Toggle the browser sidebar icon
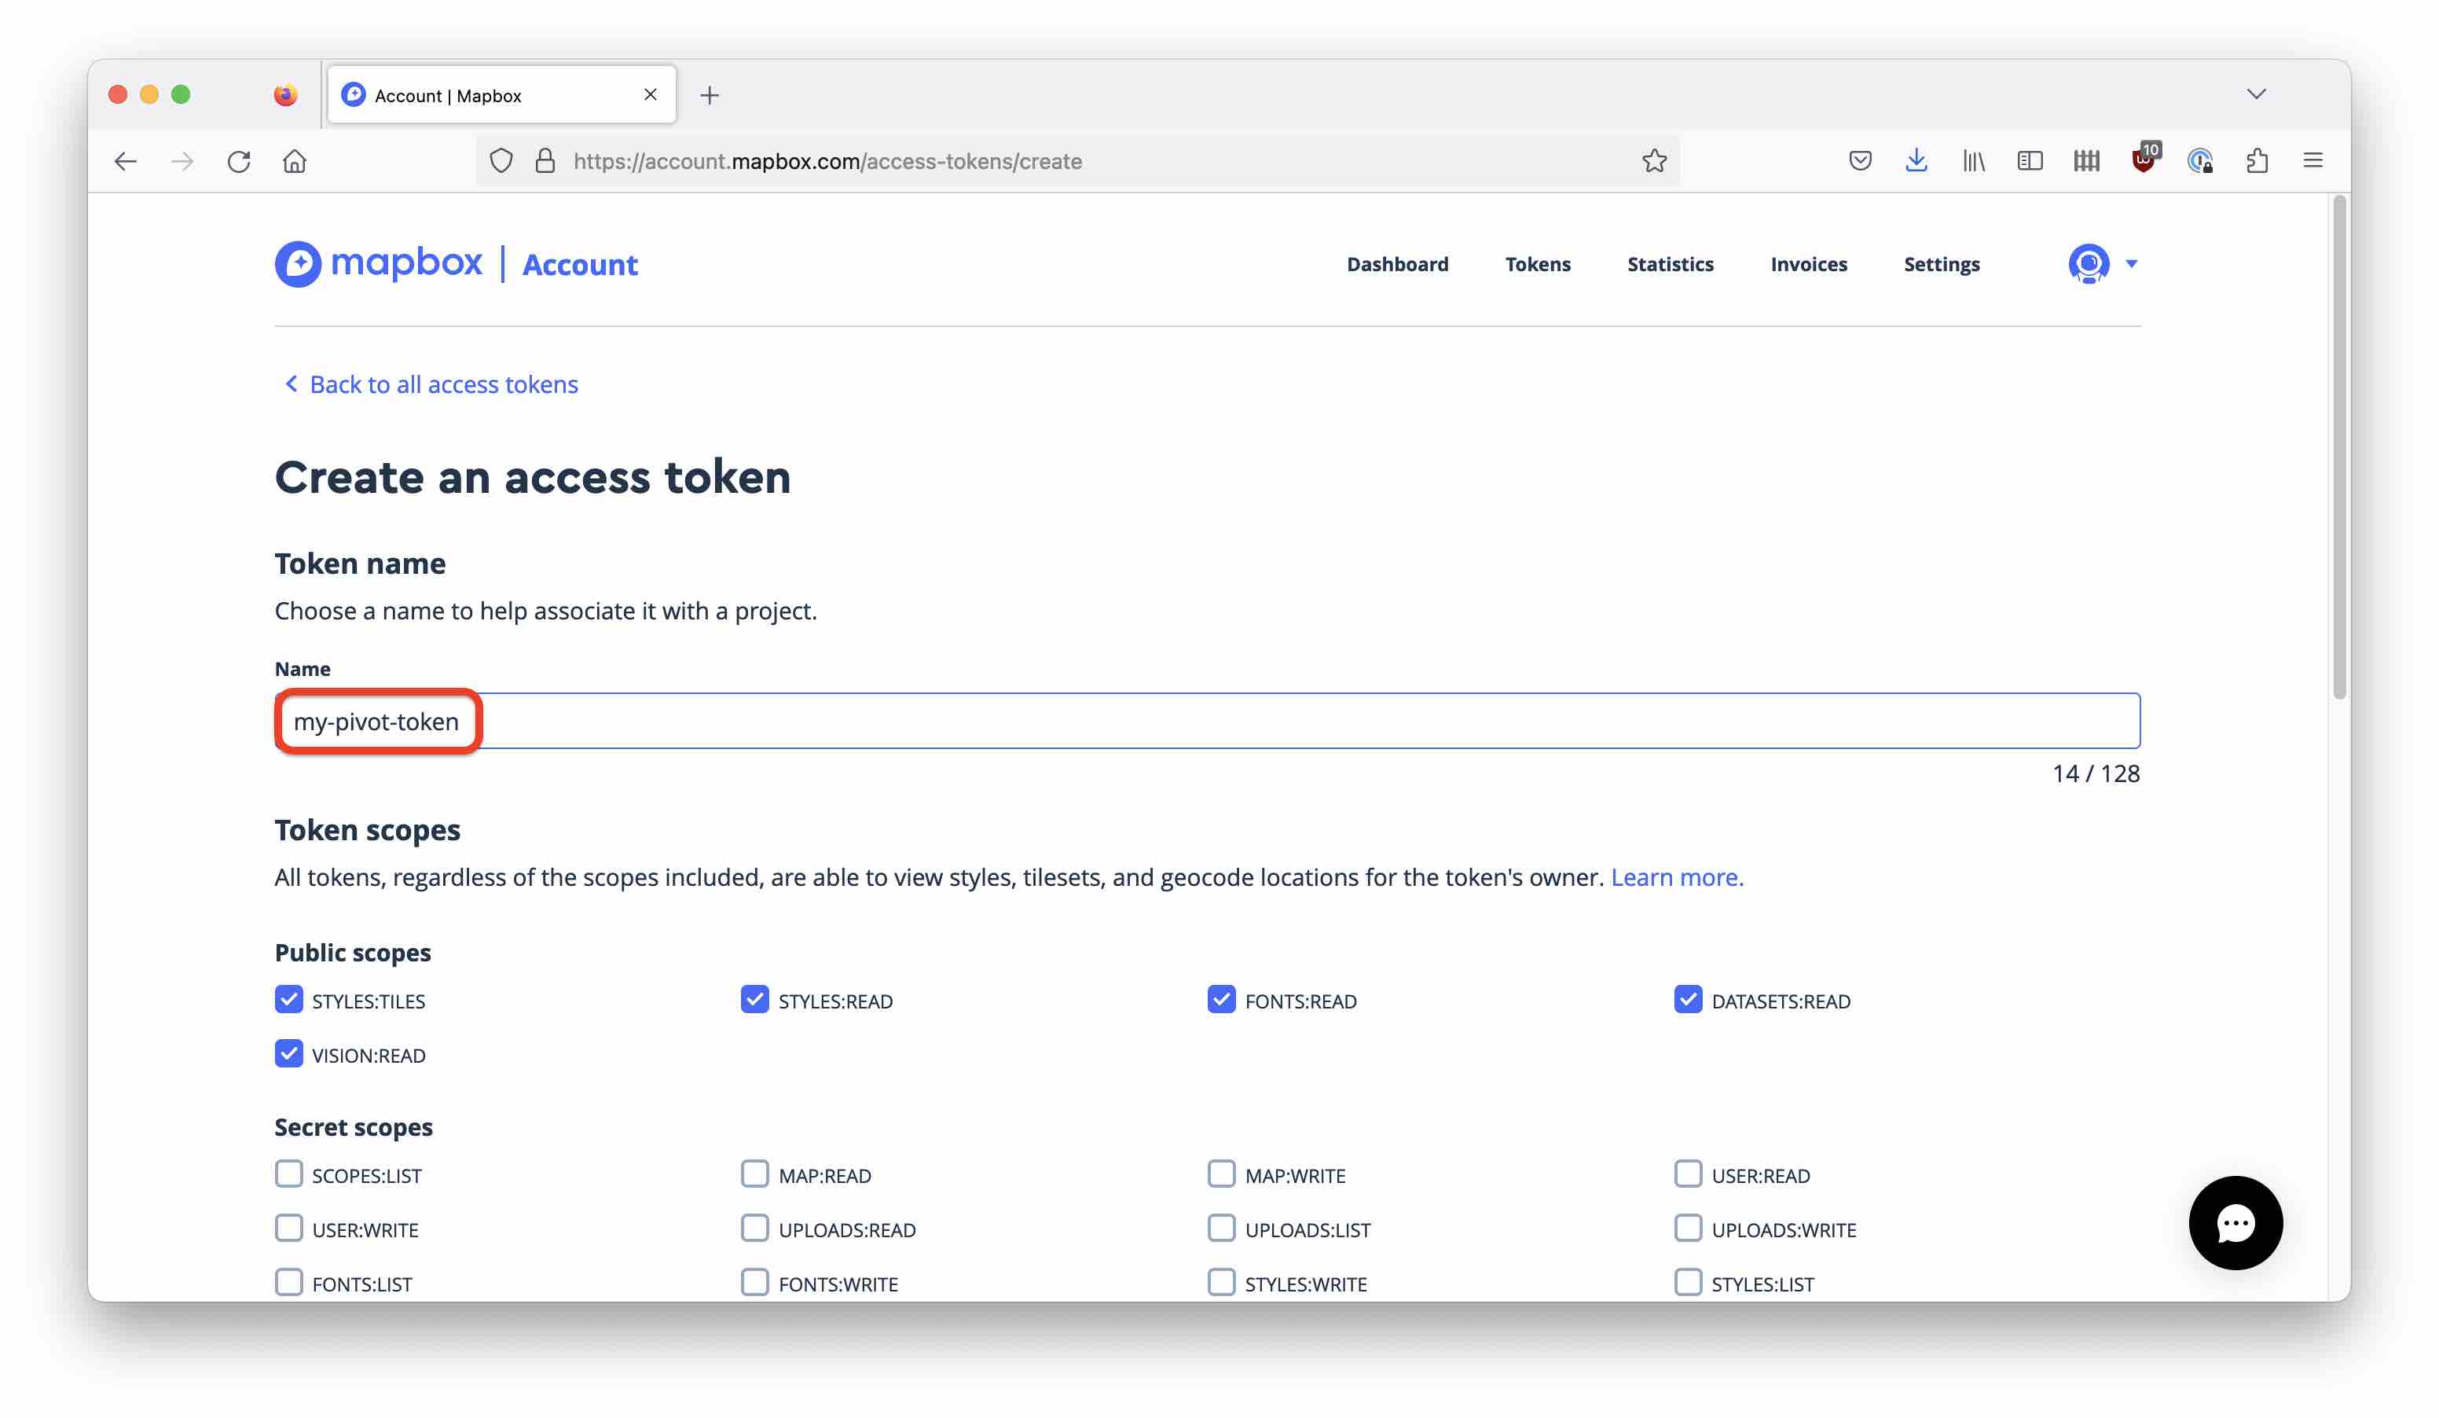 tap(2030, 160)
